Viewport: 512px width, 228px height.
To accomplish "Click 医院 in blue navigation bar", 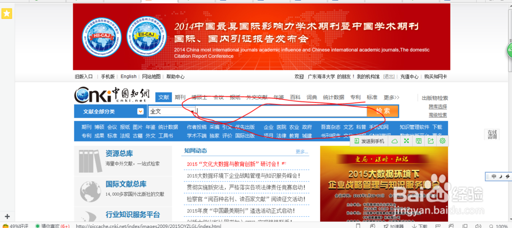I will pos(281,127).
